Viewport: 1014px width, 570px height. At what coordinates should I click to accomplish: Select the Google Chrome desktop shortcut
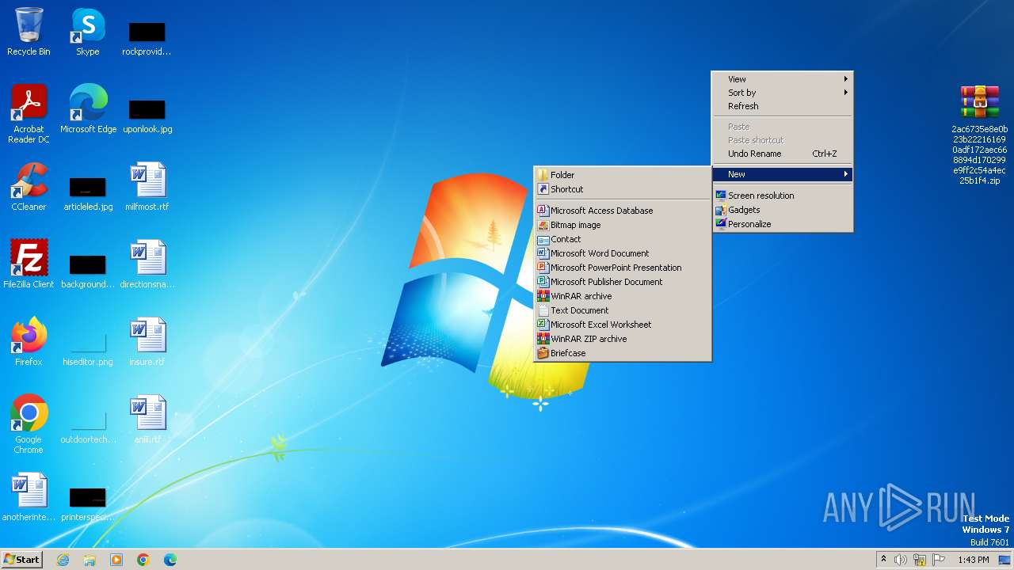pos(29,424)
